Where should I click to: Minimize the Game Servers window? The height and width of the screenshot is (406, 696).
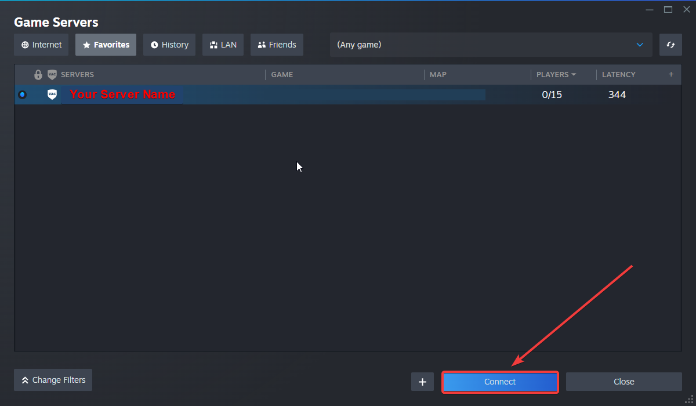click(x=650, y=9)
